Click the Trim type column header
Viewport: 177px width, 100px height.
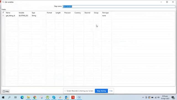[x=105, y=13]
